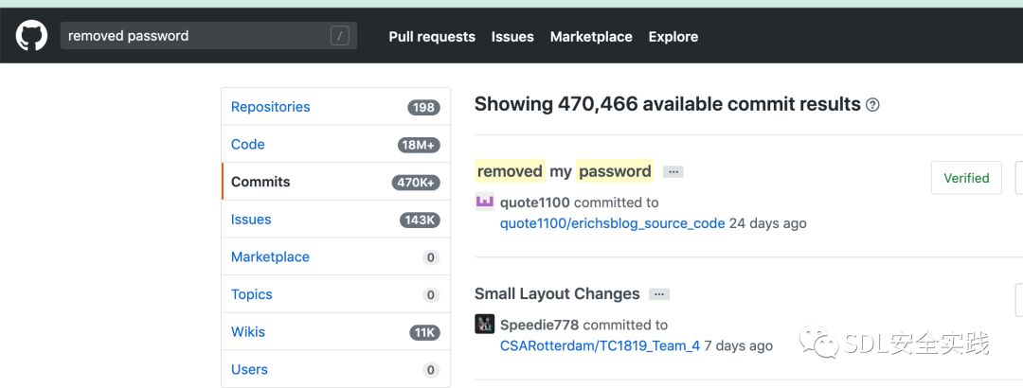Open the CSARotterdam/TC1819_Team_4 repository link

pos(600,345)
